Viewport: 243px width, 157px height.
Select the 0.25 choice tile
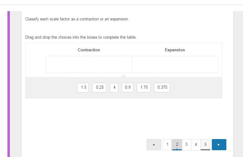click(x=100, y=87)
